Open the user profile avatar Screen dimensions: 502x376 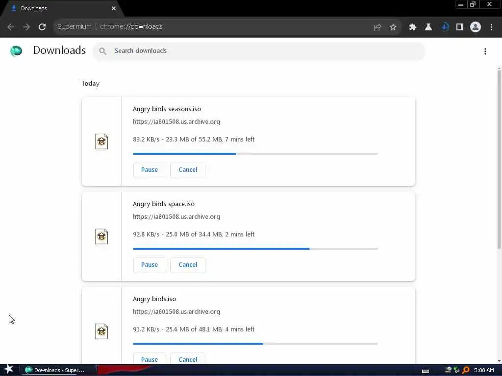[x=475, y=27]
